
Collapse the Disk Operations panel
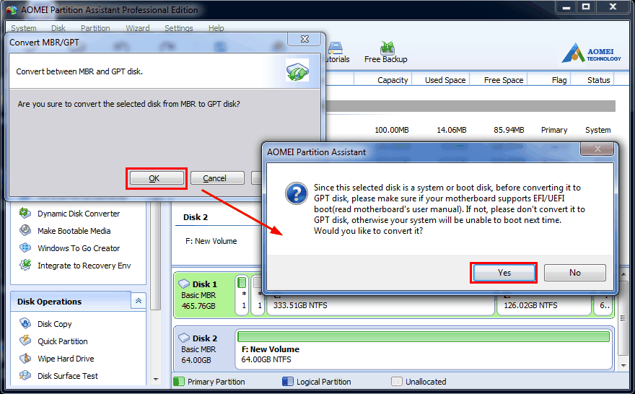pos(138,301)
